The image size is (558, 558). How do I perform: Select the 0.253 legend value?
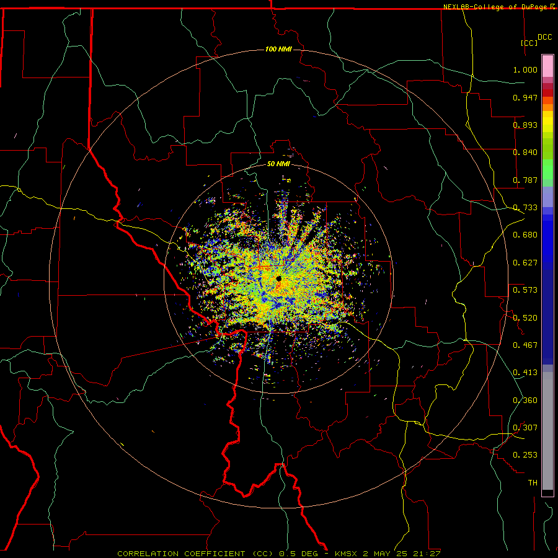coord(525,455)
